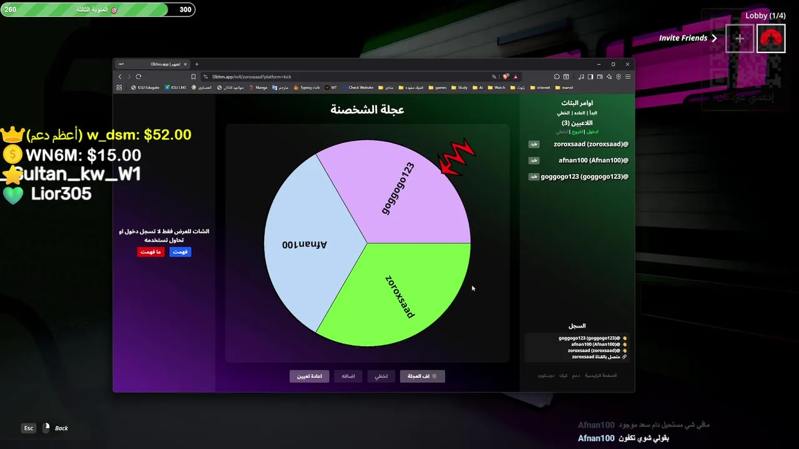Reload the l3bhm.app page
799x449 pixels.
(x=139, y=77)
